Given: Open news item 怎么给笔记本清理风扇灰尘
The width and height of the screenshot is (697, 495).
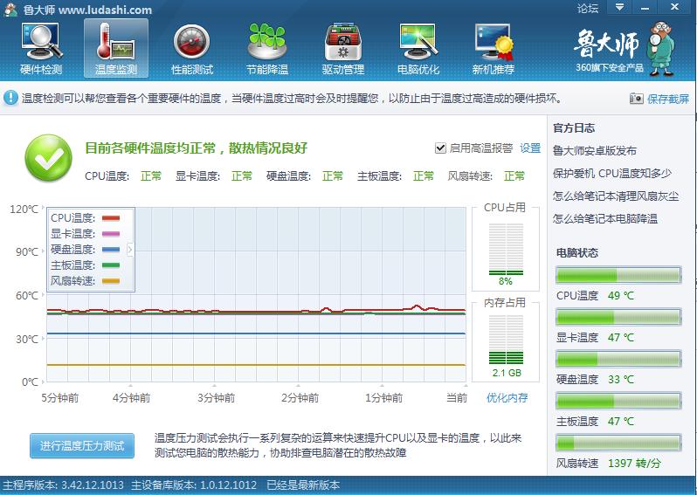Looking at the screenshot, I should click(616, 196).
